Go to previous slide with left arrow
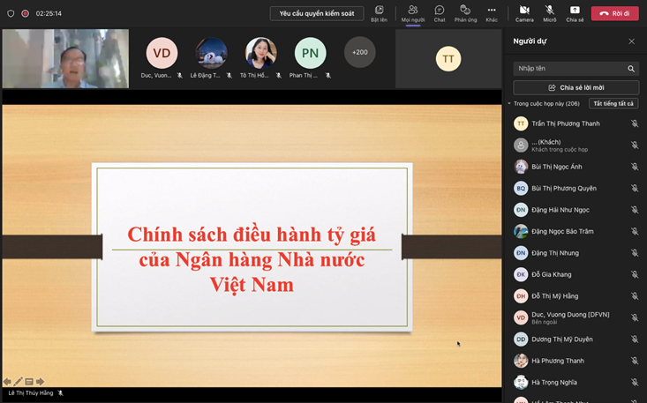This screenshot has width=647, height=403. 8,382
